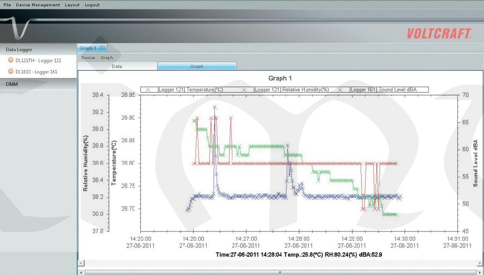Open the Graph dropdown menu in the tab toolbar
This screenshot has width=484, height=275.
point(106,58)
